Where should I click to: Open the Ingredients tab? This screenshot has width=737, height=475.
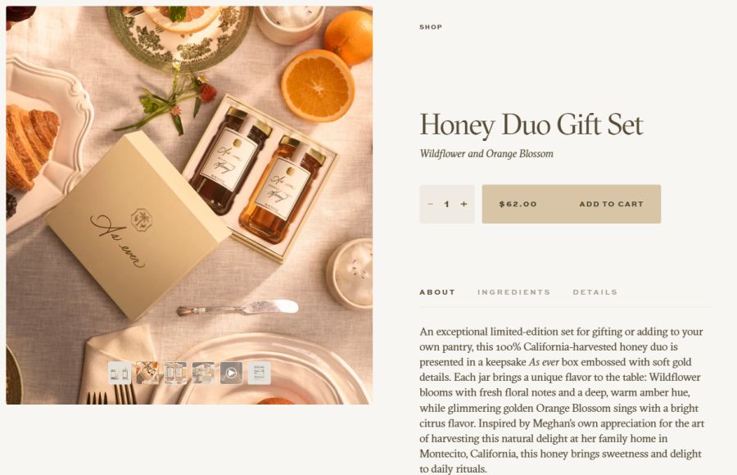(x=513, y=292)
